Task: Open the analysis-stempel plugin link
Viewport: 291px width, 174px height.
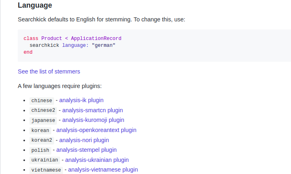Action: (86, 150)
